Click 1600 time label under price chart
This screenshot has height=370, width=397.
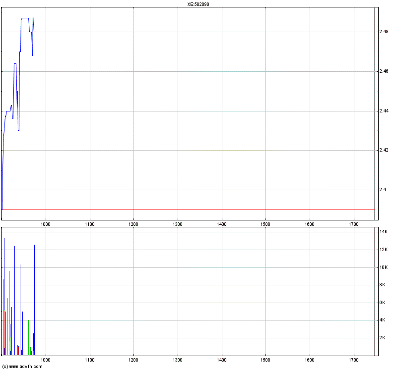tap(309, 224)
